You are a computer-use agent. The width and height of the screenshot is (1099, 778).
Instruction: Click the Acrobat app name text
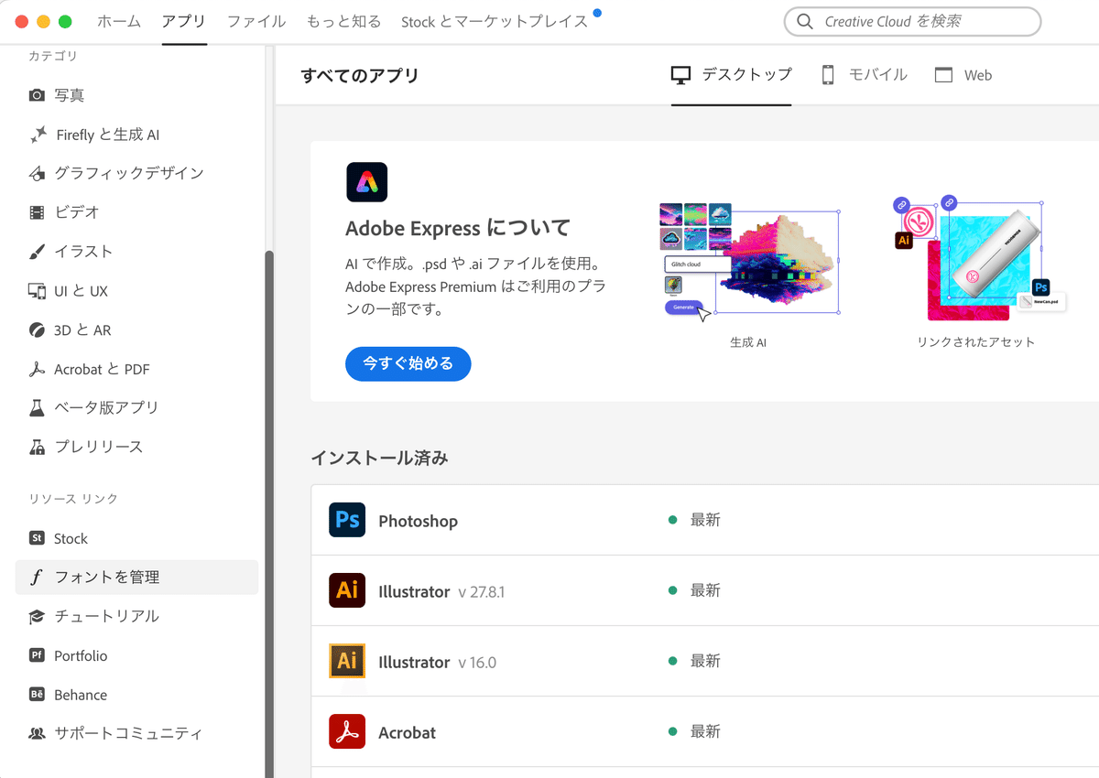pyautogui.click(x=407, y=732)
